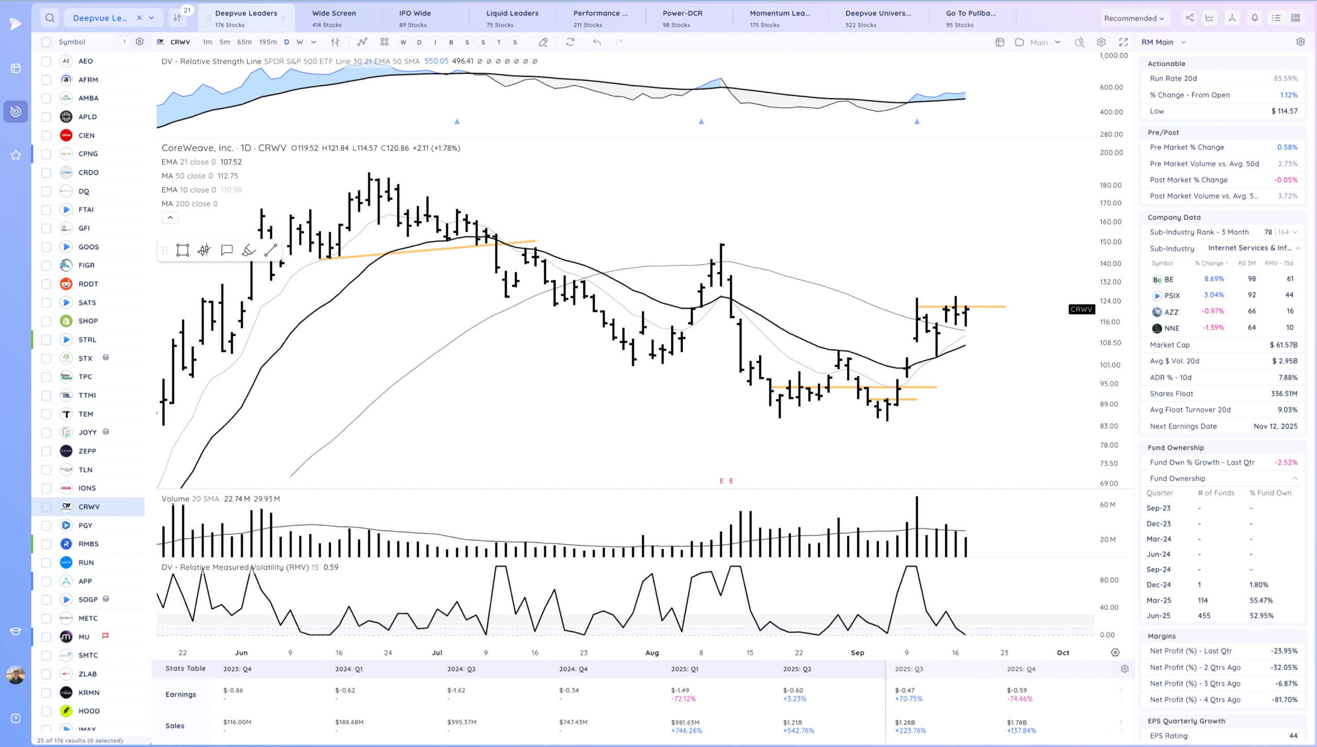
Task: Close the Deepvue Le... watchlist X
Action: tap(139, 18)
